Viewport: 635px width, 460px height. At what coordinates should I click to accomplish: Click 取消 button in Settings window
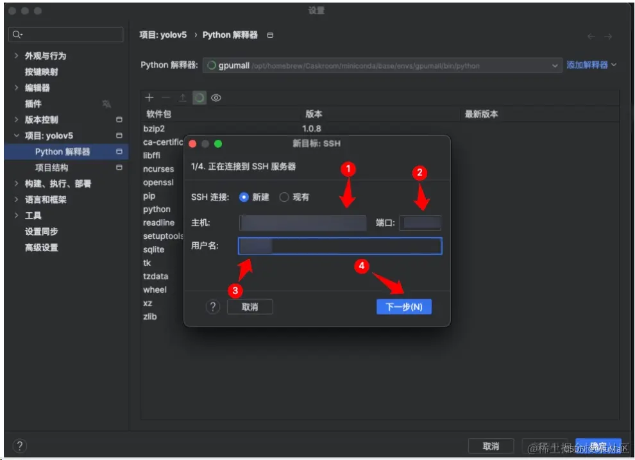491,447
